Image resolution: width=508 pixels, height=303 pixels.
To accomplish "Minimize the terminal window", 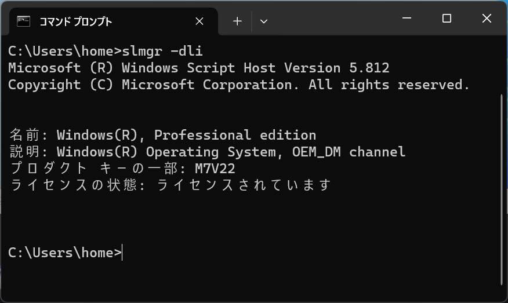I will [x=407, y=18].
